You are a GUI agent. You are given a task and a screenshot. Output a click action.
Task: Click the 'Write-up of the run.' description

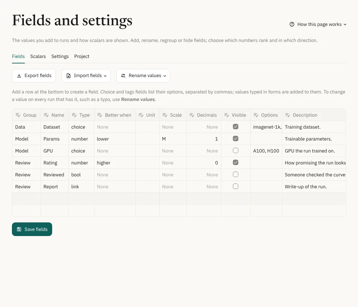click(x=314, y=187)
